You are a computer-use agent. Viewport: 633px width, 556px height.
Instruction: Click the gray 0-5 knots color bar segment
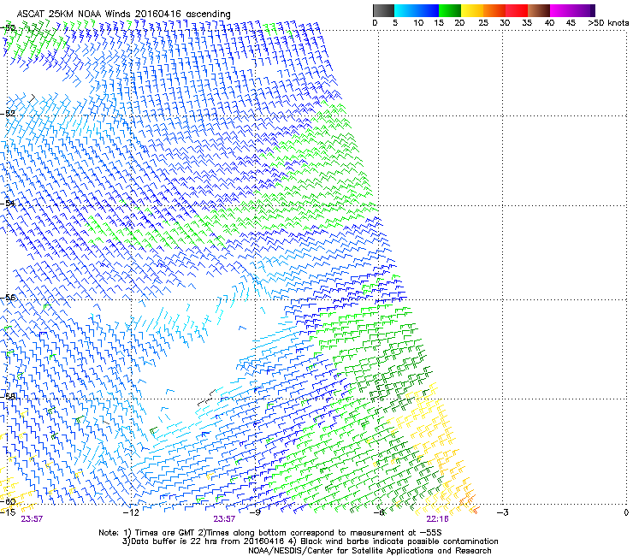(x=383, y=10)
